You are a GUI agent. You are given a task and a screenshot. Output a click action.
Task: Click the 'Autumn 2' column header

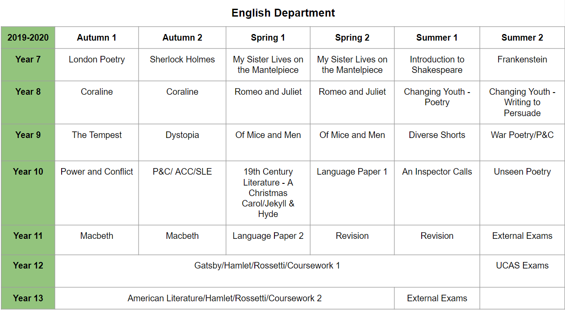point(182,38)
